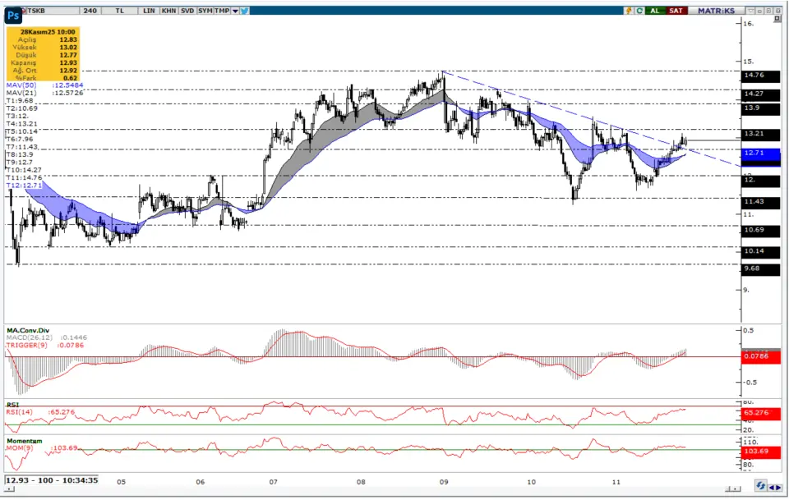Click the green C refresh icon
This screenshot has height=500, width=789.
(639, 11)
